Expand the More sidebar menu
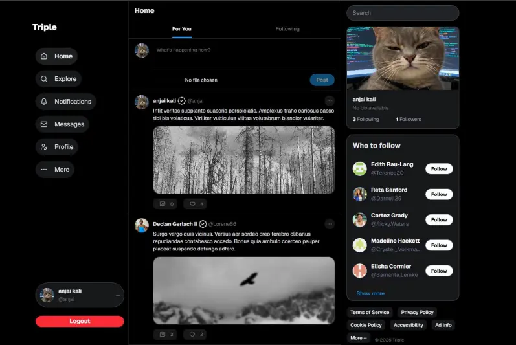The width and height of the screenshot is (516, 345). 55,170
